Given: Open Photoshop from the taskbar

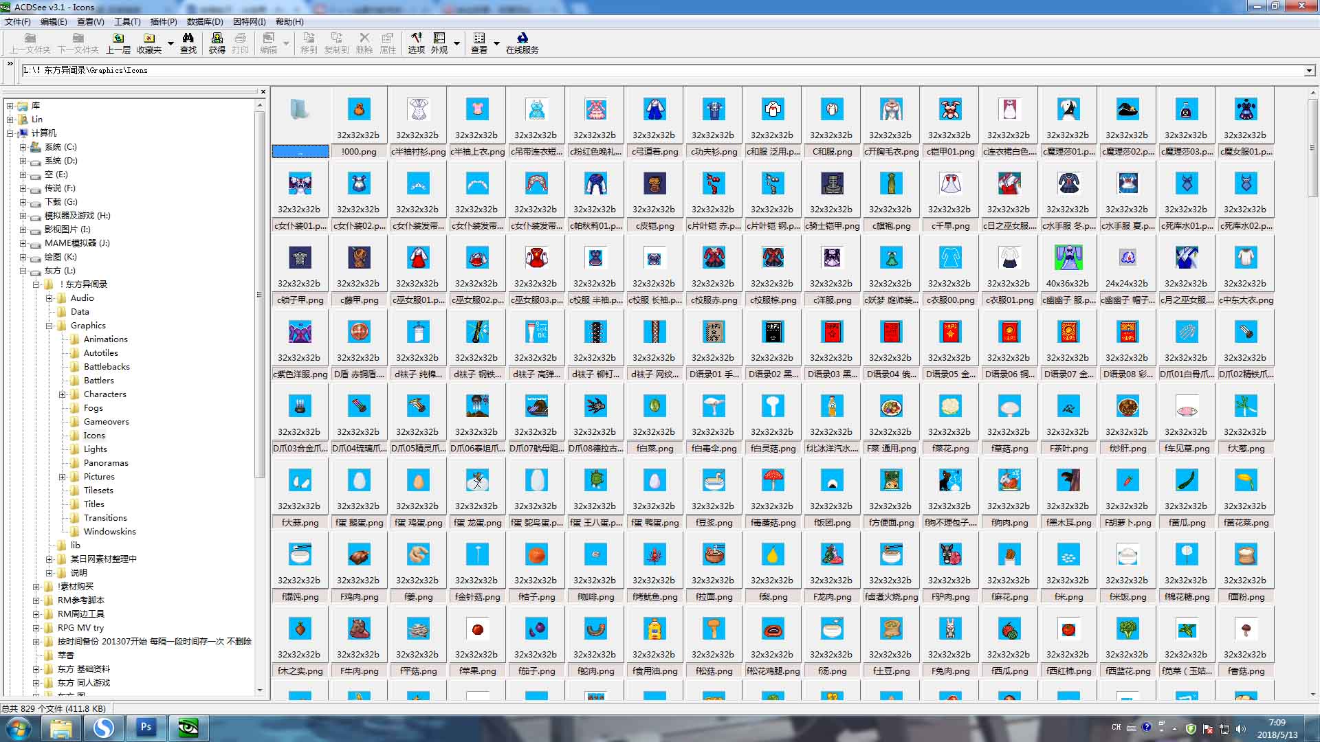Looking at the screenshot, I should 146,727.
